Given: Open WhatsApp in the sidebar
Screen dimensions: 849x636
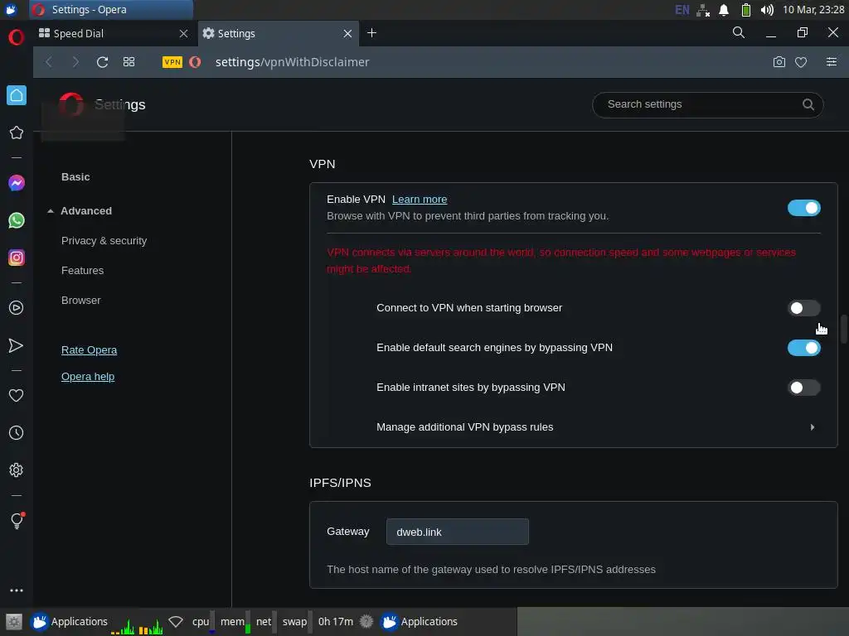Looking at the screenshot, I should (17, 220).
